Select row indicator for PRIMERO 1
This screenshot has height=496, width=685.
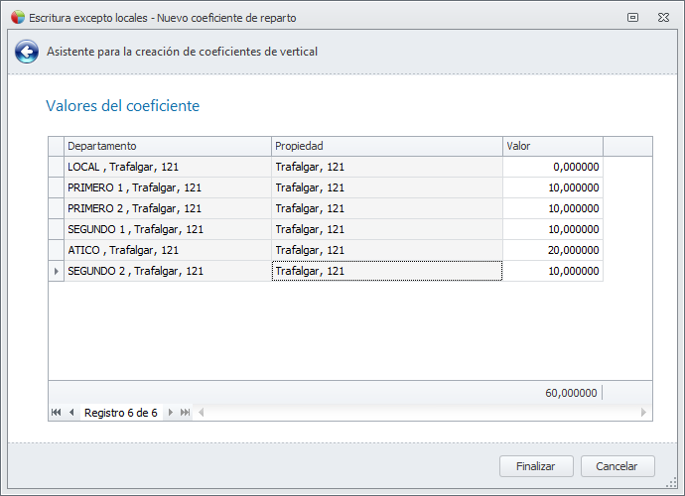click(56, 187)
